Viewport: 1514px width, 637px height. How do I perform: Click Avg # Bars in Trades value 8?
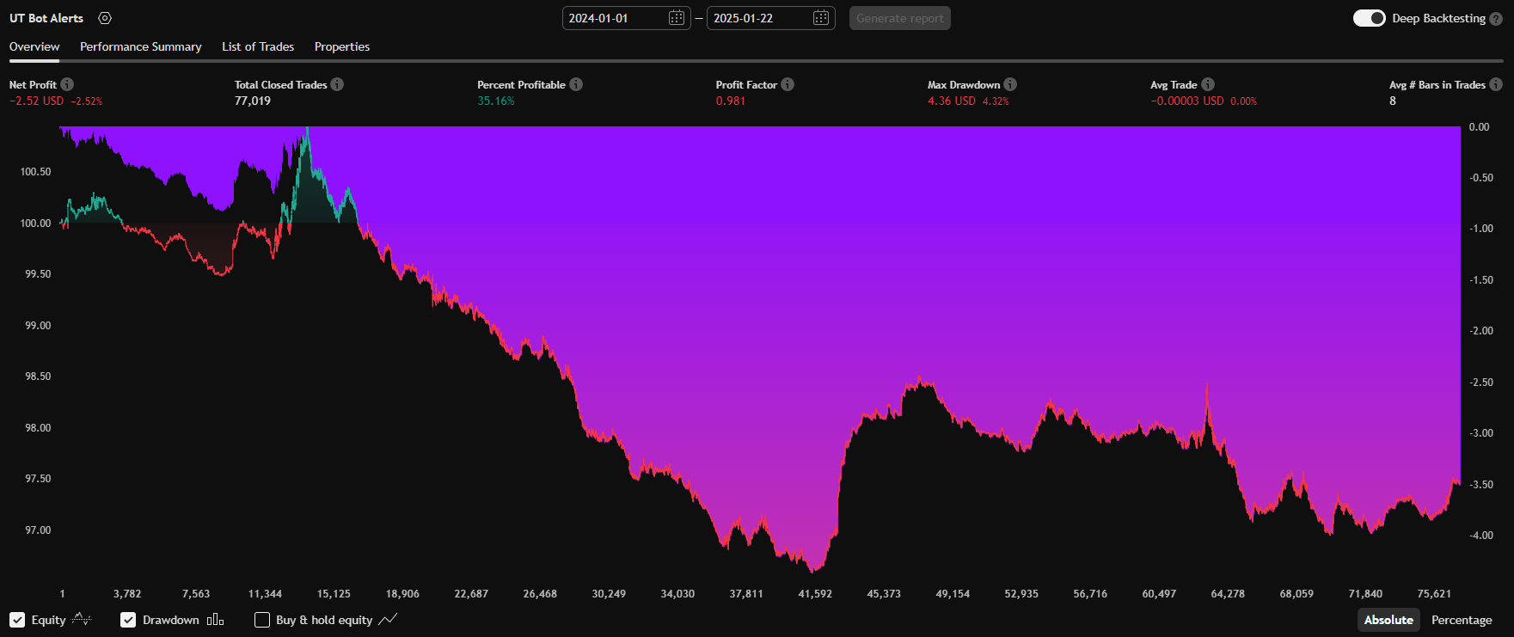pos(1393,101)
